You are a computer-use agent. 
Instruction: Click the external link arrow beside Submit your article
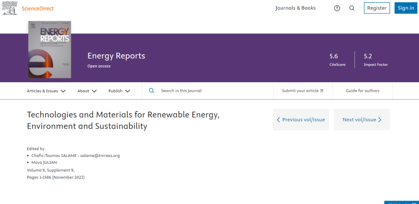321,91
